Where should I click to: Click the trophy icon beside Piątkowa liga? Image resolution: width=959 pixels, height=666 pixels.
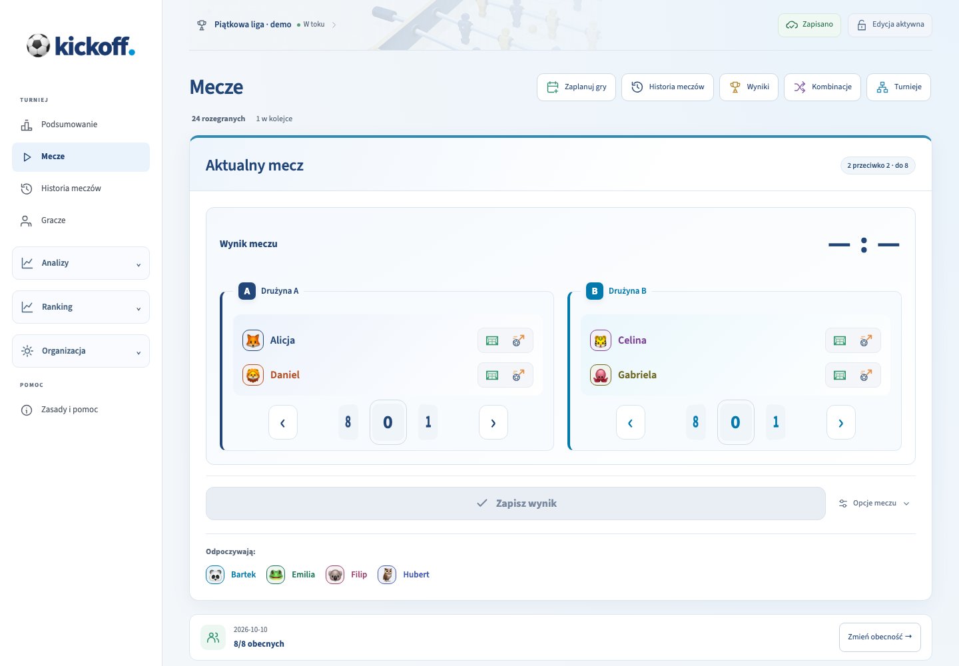pos(202,25)
